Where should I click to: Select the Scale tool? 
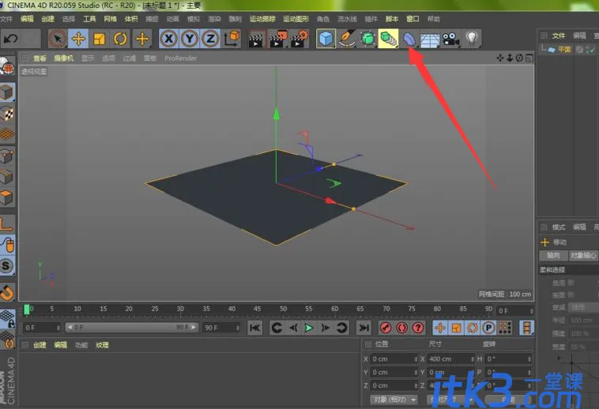tap(100, 39)
